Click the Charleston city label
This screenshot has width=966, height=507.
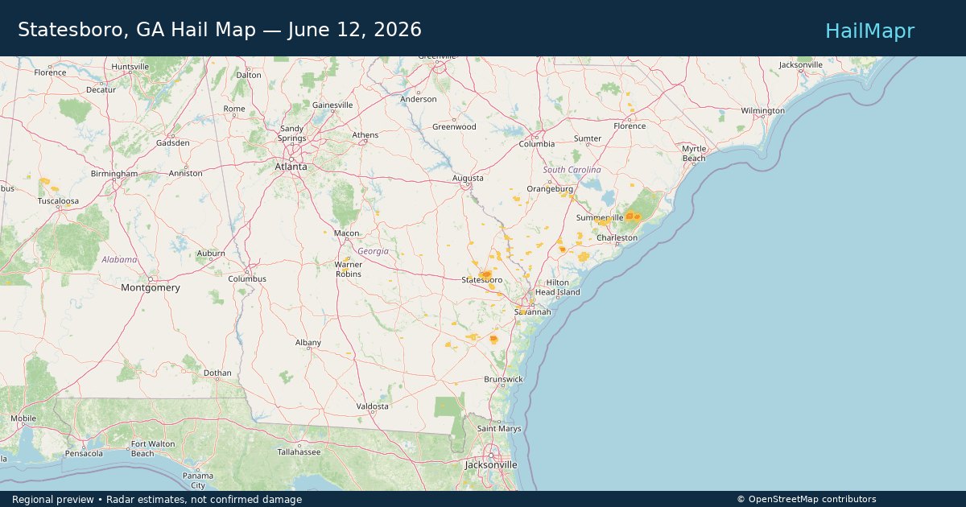tap(617, 237)
